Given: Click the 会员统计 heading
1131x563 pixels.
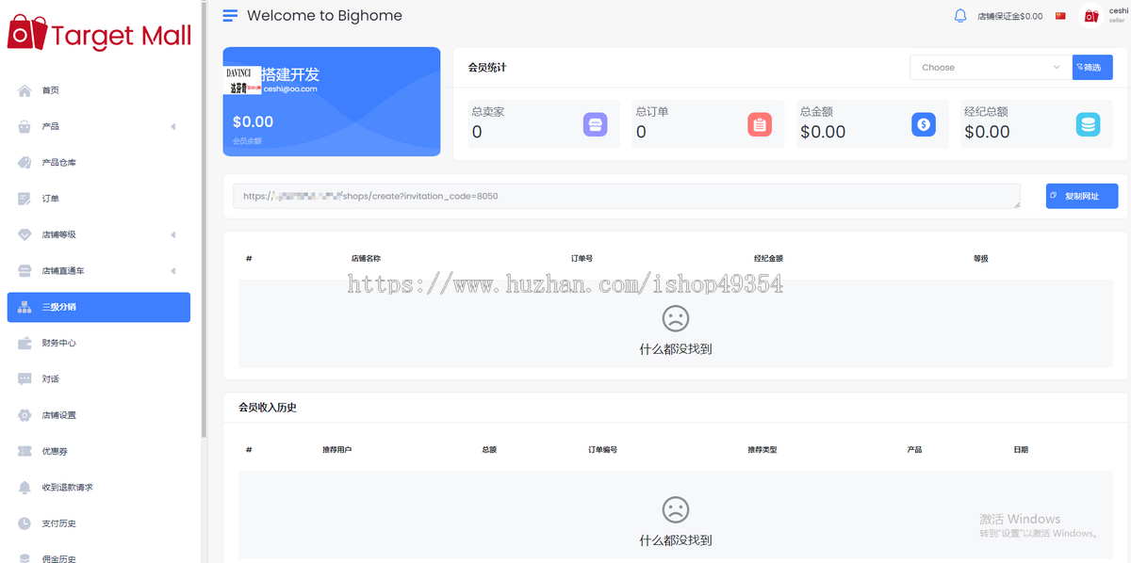Looking at the screenshot, I should click(x=487, y=67).
